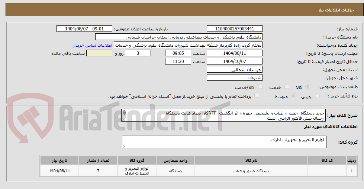Select the کالا/خدمت radio button
This screenshot has height=189, width=364.
coord(261,87)
